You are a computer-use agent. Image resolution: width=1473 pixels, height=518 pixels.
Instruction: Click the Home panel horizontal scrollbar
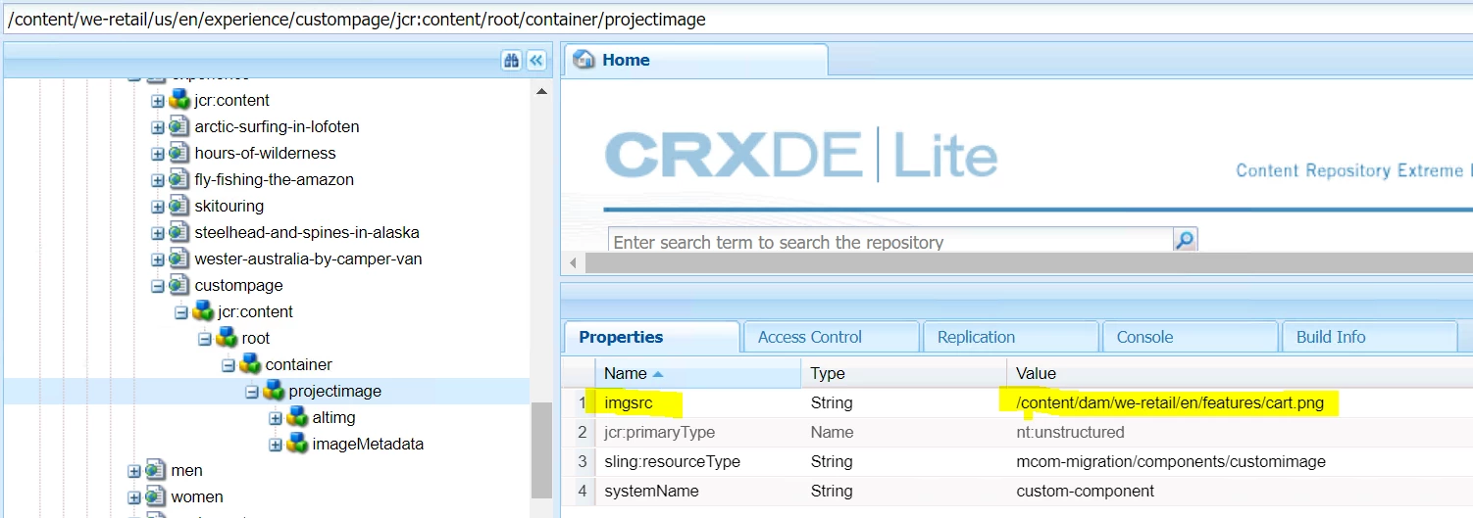(1028, 263)
